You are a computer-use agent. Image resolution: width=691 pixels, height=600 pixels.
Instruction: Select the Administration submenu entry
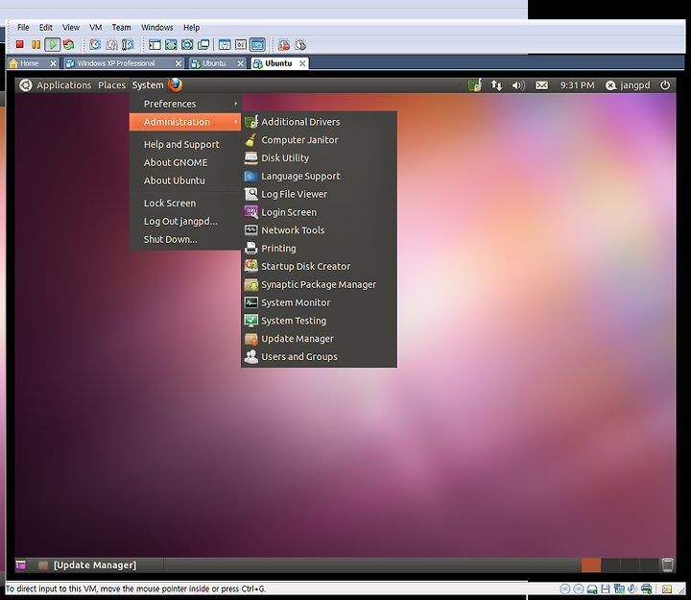pos(185,122)
